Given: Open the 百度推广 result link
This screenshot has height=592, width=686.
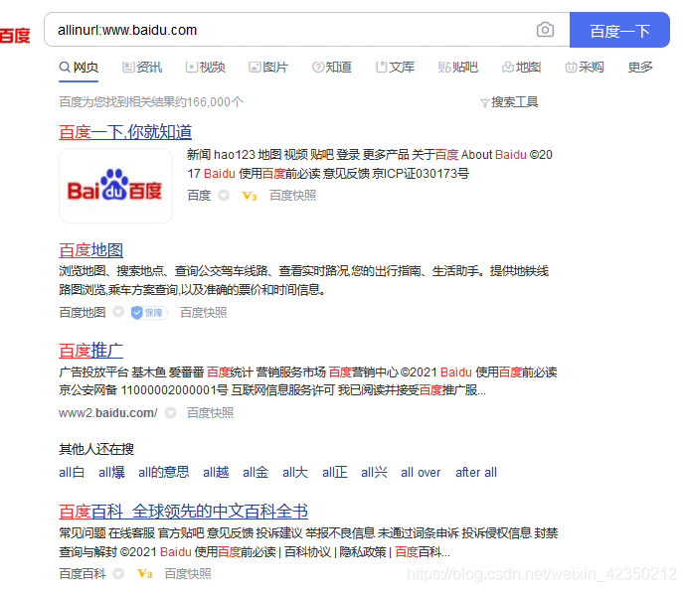Looking at the screenshot, I should 91,351.
